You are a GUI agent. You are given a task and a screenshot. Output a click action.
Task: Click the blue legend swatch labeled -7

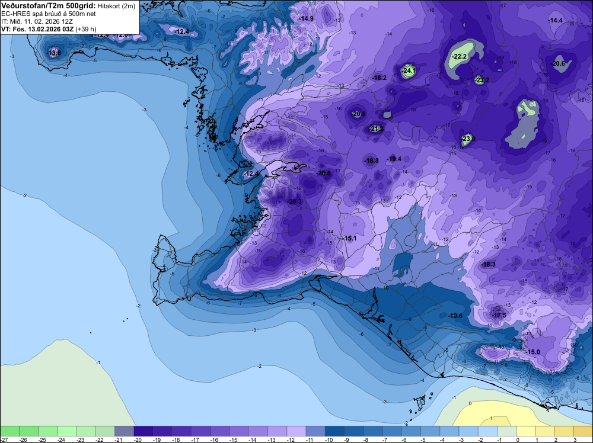point(392,431)
